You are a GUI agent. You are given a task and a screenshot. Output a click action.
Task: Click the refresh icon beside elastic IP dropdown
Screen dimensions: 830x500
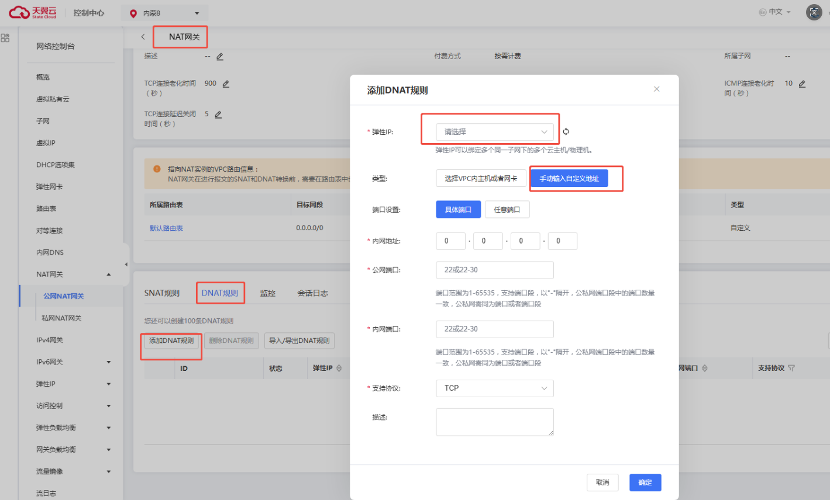(x=566, y=132)
